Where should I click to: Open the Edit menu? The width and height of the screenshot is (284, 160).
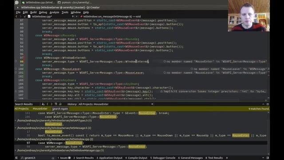pos(25,12)
